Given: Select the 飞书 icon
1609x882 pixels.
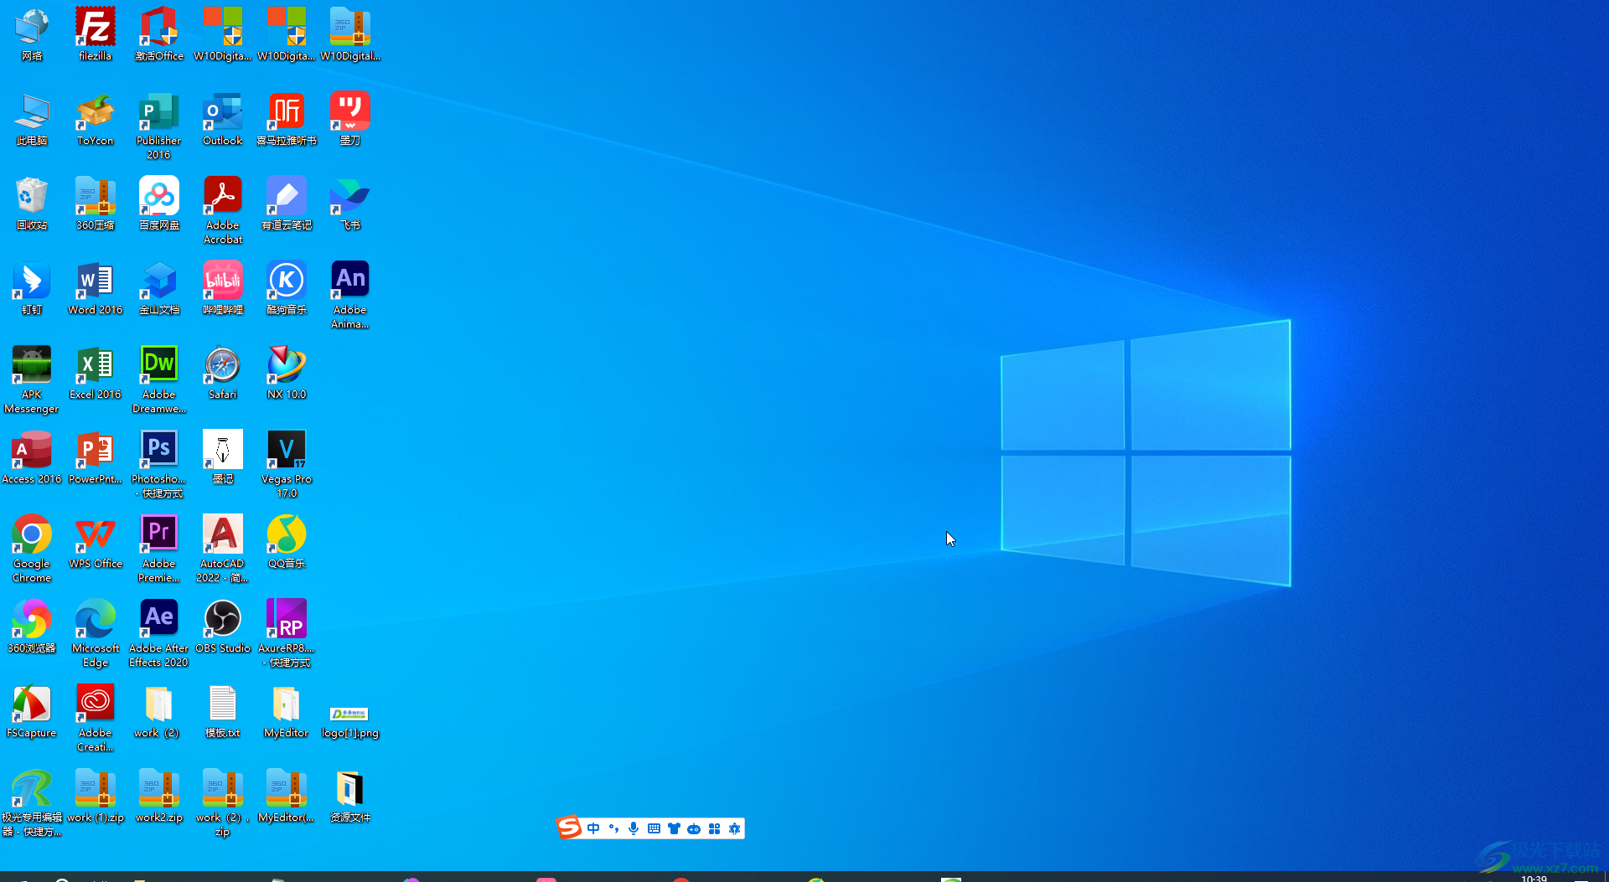Looking at the screenshot, I should (350, 204).
